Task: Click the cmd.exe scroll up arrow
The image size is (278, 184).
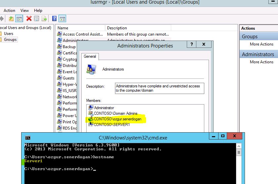Action: pyautogui.click(x=239, y=146)
